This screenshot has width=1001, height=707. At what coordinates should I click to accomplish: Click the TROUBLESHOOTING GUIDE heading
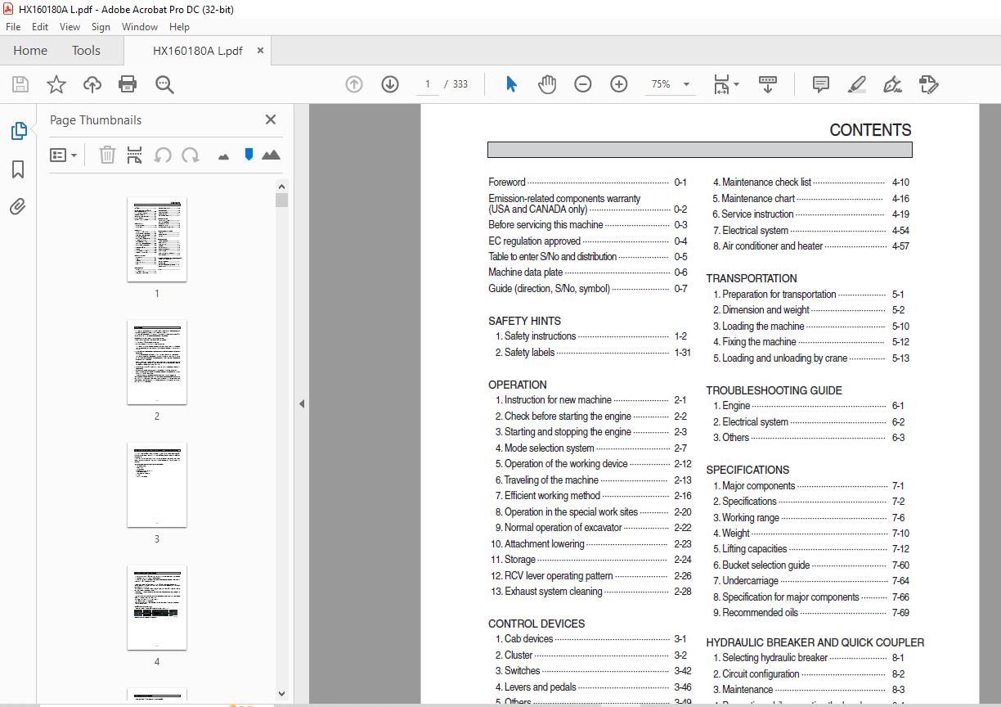[774, 390]
